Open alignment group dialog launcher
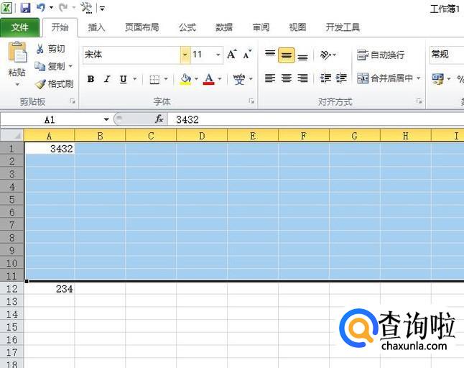 click(x=419, y=101)
